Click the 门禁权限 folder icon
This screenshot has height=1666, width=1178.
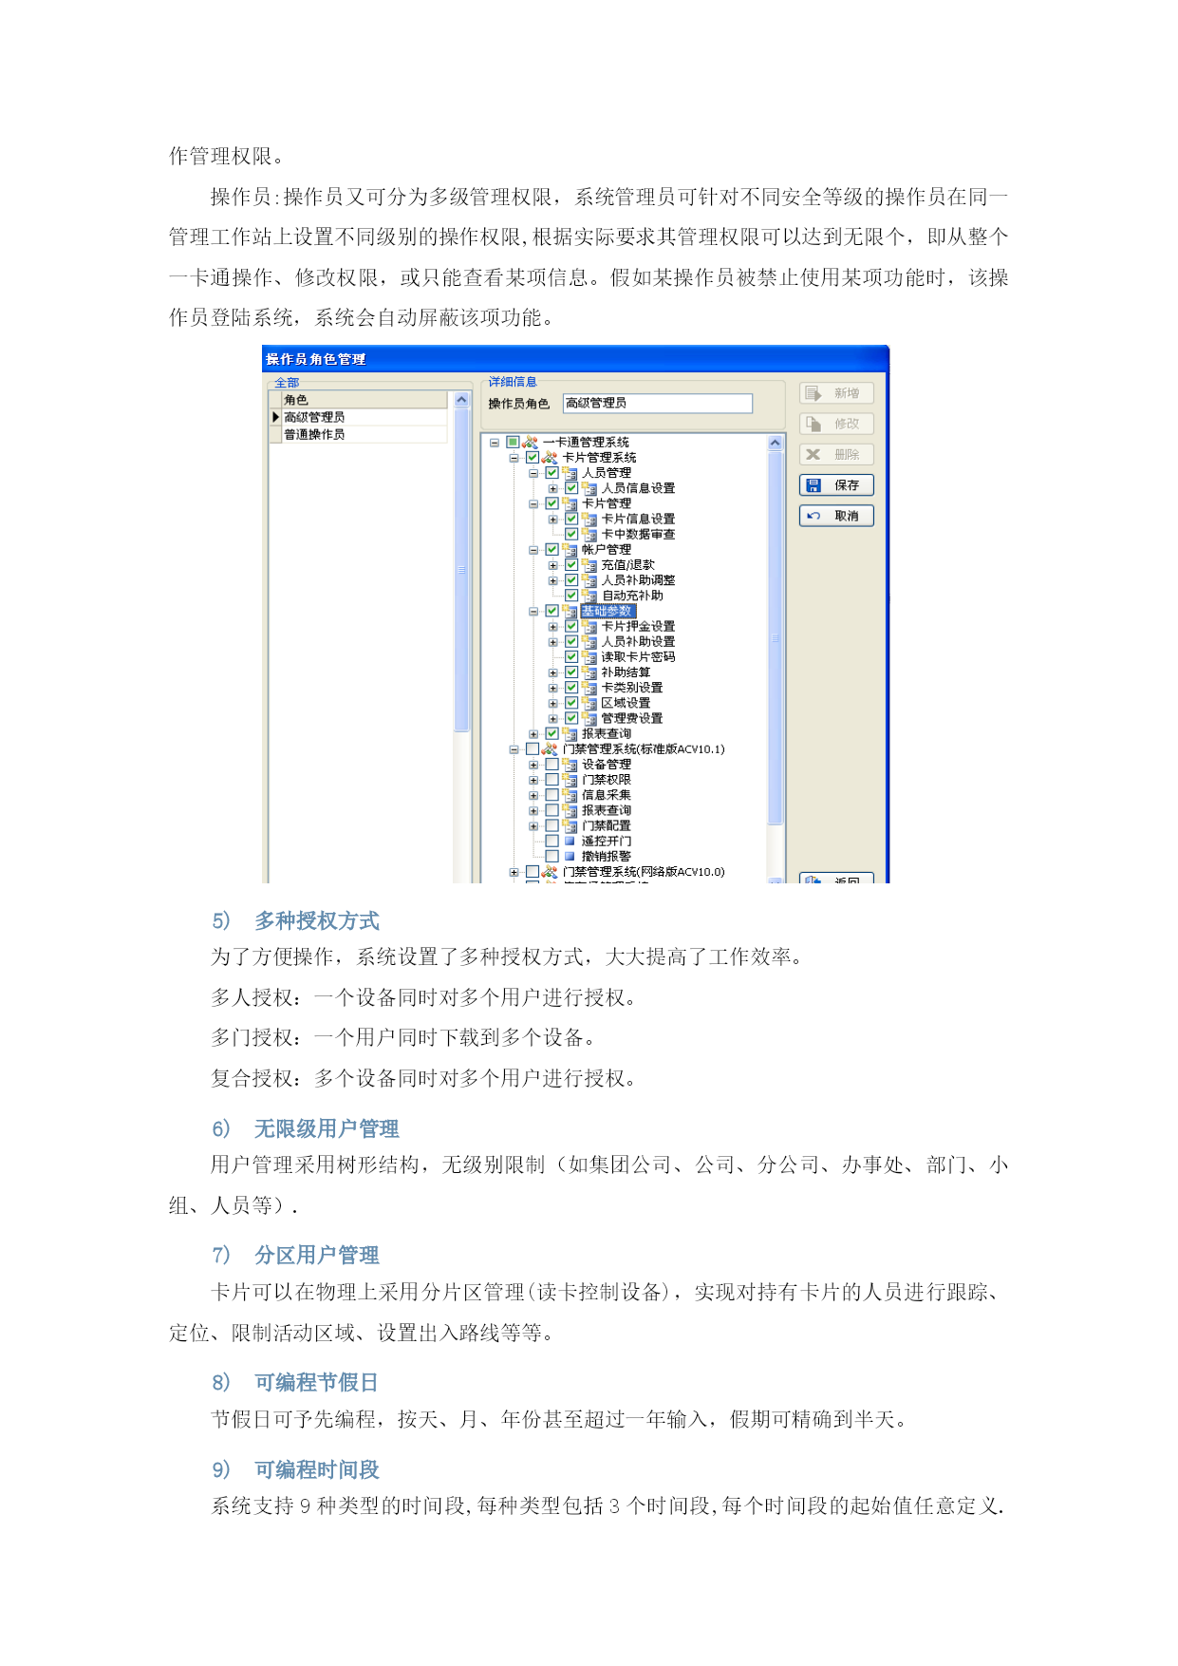(x=570, y=780)
